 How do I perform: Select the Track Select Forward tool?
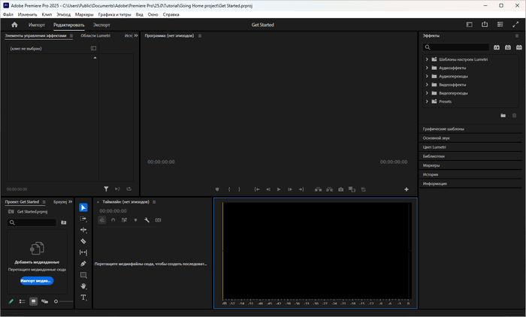[x=83, y=219]
